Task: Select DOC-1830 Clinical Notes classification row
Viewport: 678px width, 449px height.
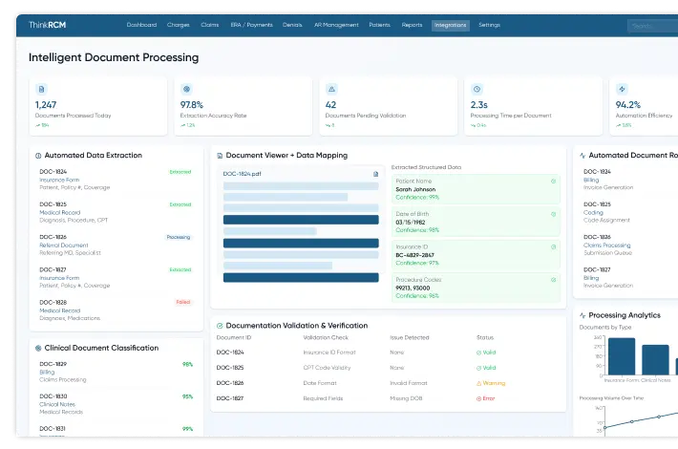Action: pos(116,404)
